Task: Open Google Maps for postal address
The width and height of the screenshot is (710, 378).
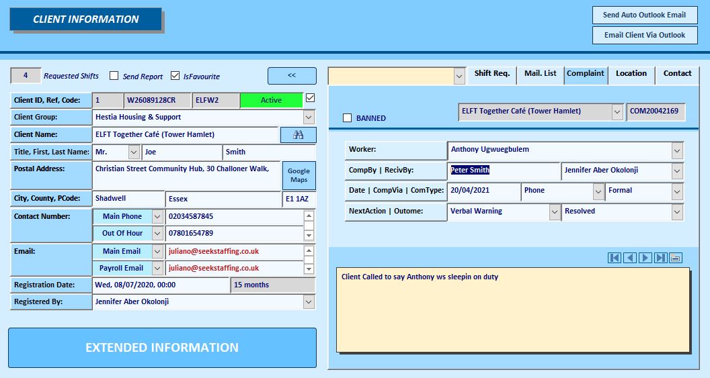Action: point(299,175)
